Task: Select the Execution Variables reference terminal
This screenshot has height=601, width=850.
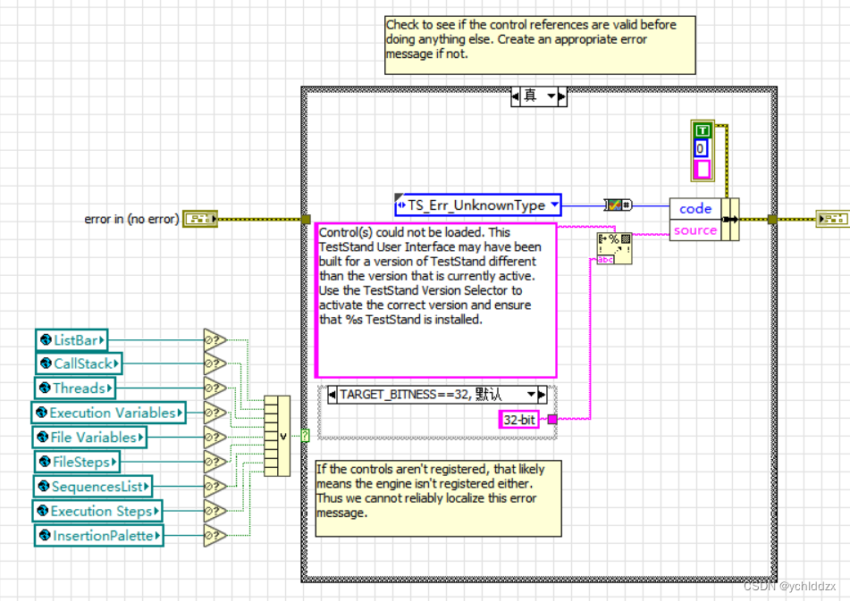Action: [108, 413]
